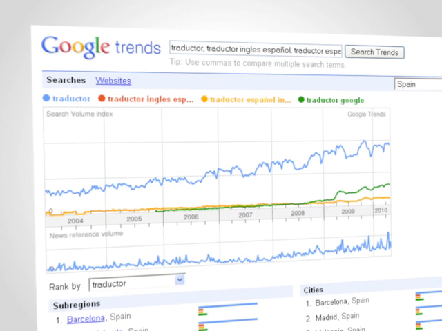The image size is (442, 331).
Task: Click the blue traductor legend dot
Action: point(46,98)
